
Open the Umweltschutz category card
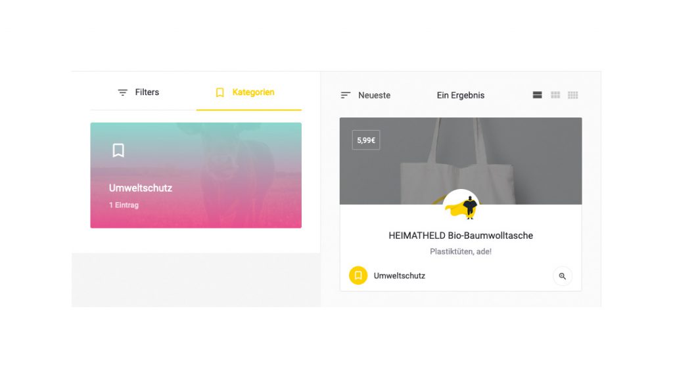click(196, 175)
